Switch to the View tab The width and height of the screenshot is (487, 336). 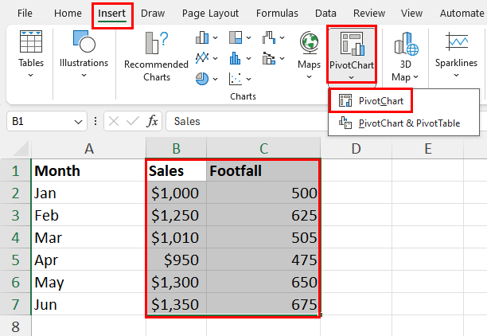pyautogui.click(x=411, y=14)
